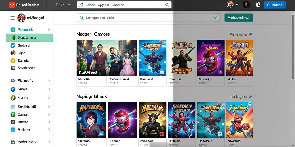Select the Sapiulo sidebar item
295x147 pixels.
pyautogui.click(x=29, y=61)
